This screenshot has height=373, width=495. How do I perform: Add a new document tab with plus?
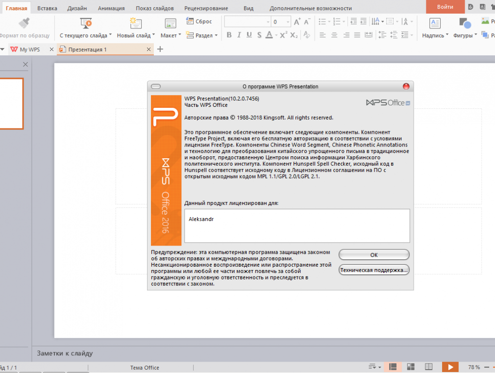tap(160, 49)
